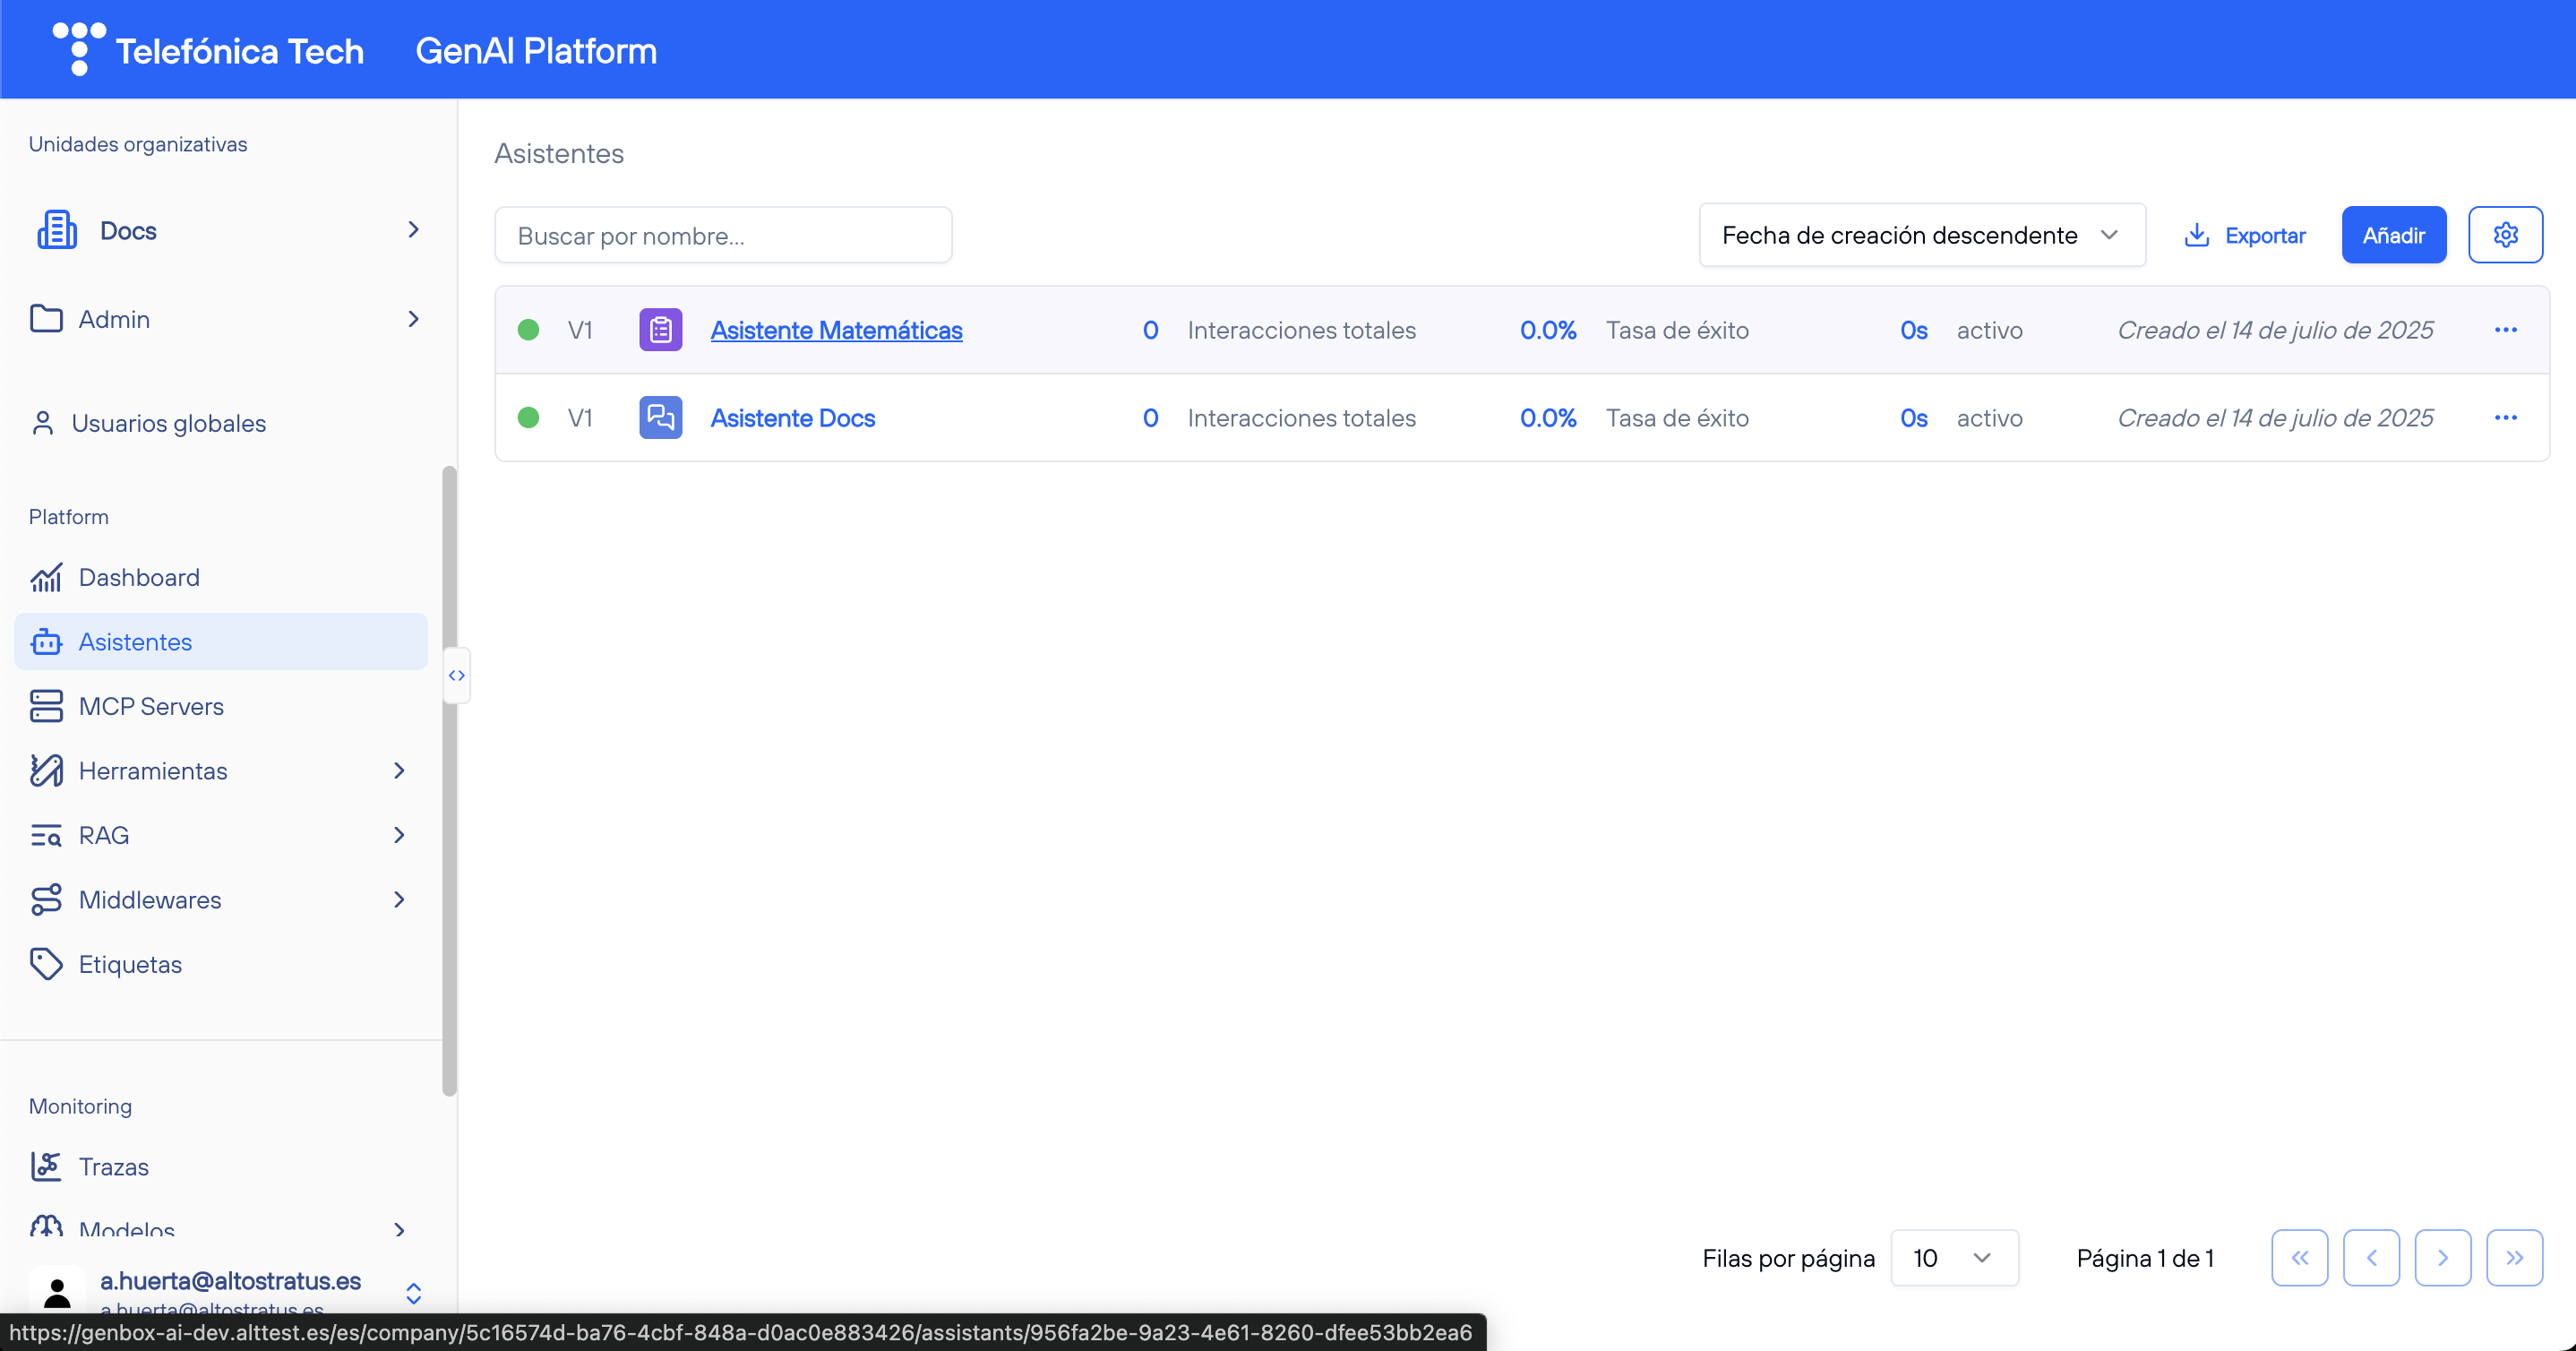
Task: Open the sort order dropdown
Action: (1921, 235)
